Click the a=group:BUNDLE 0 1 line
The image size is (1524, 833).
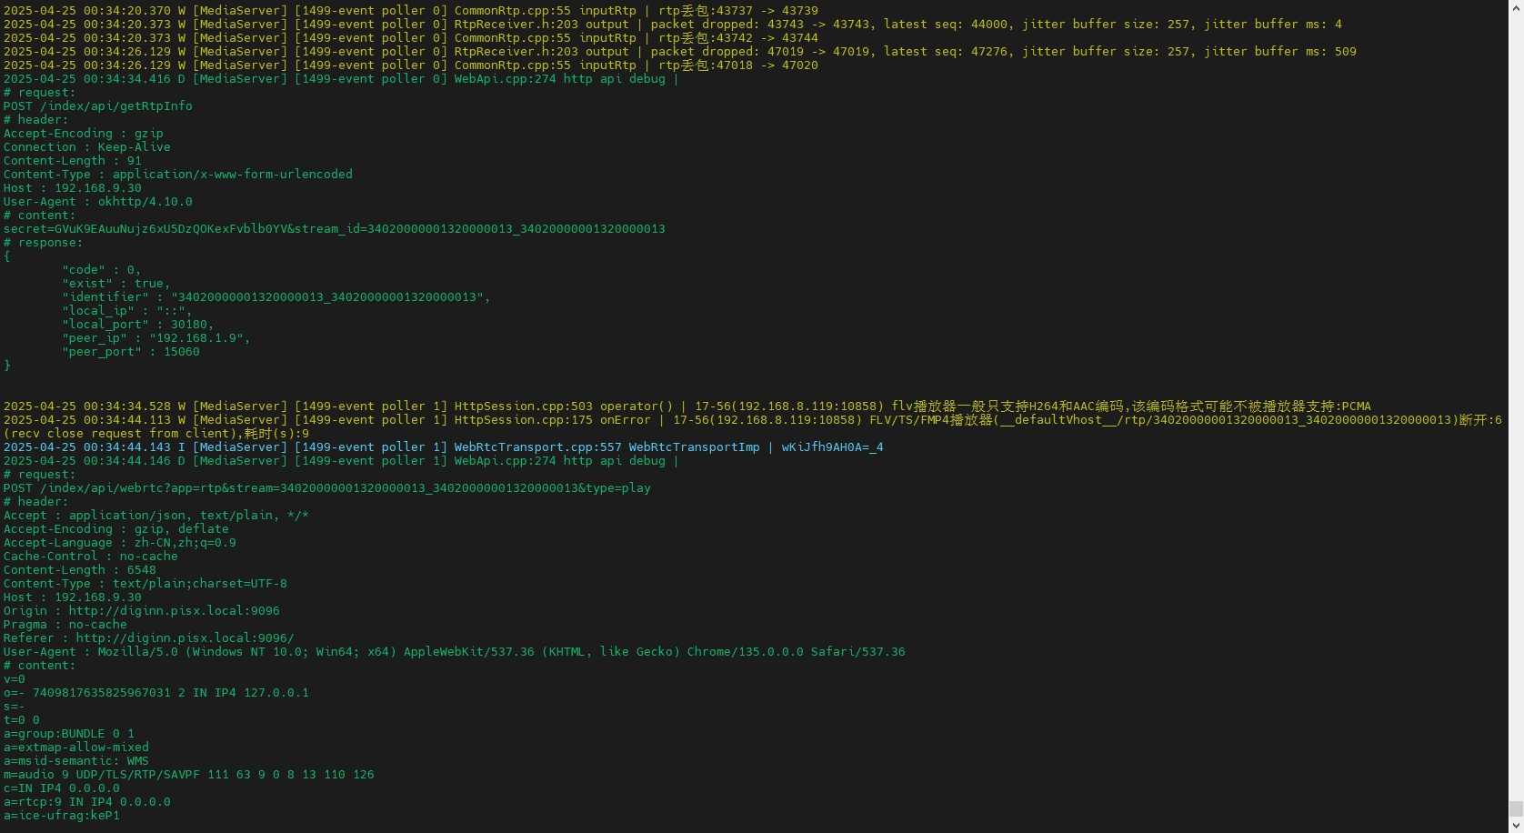(69, 734)
